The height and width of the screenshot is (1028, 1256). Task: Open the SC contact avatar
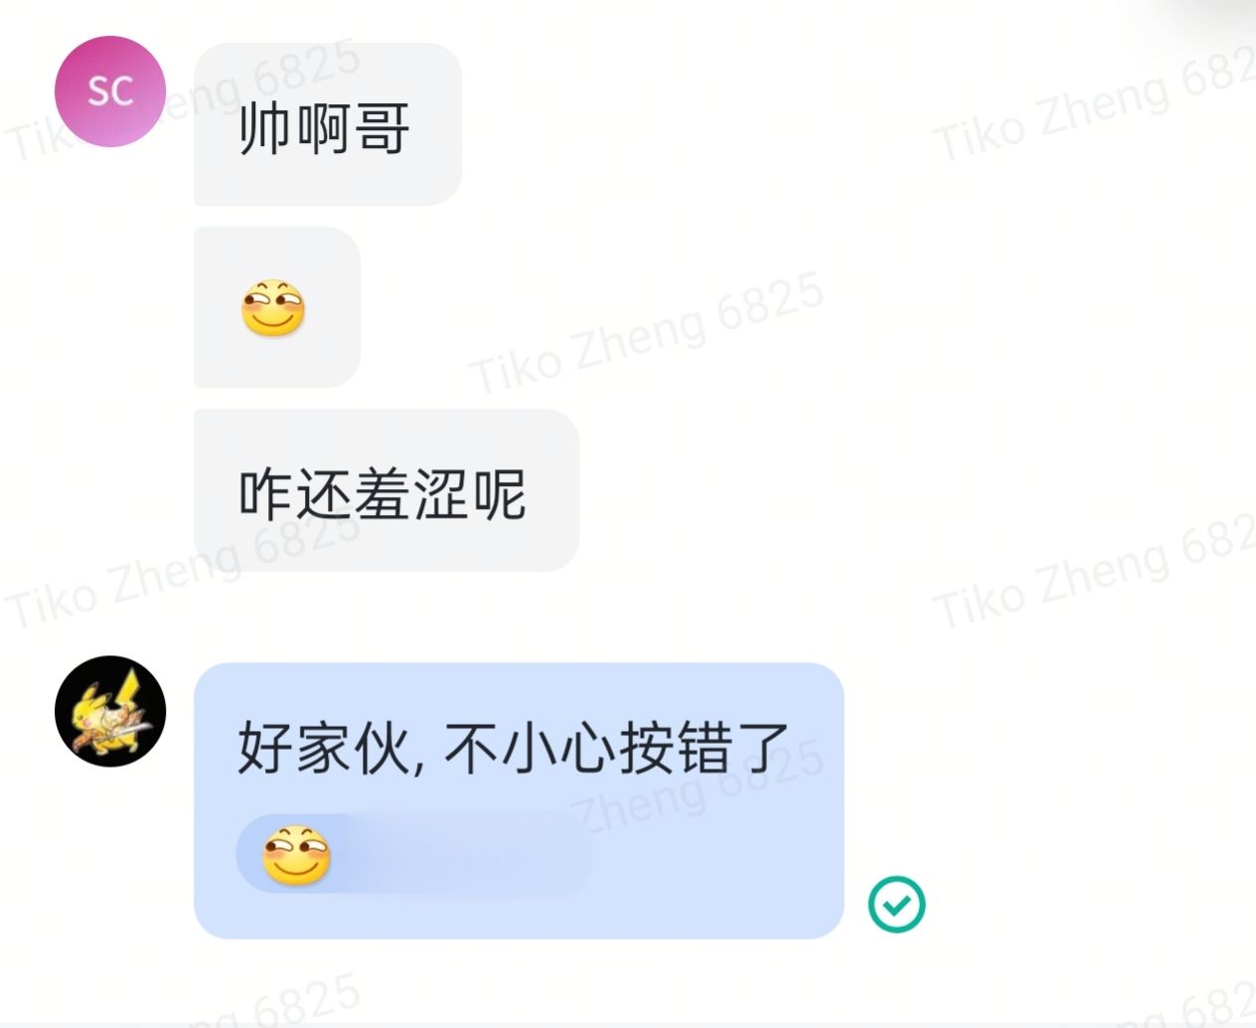(x=110, y=91)
